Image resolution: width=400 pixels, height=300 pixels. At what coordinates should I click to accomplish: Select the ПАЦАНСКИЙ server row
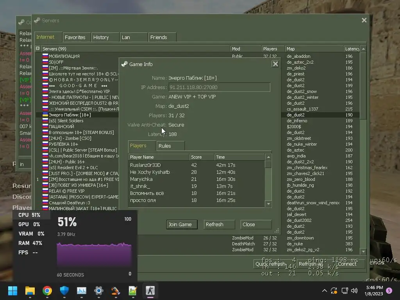tap(78, 127)
